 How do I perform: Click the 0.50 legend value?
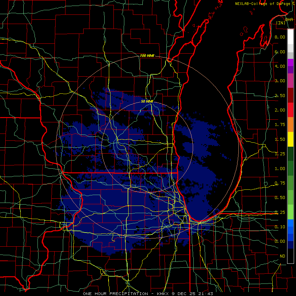click(x=280, y=198)
